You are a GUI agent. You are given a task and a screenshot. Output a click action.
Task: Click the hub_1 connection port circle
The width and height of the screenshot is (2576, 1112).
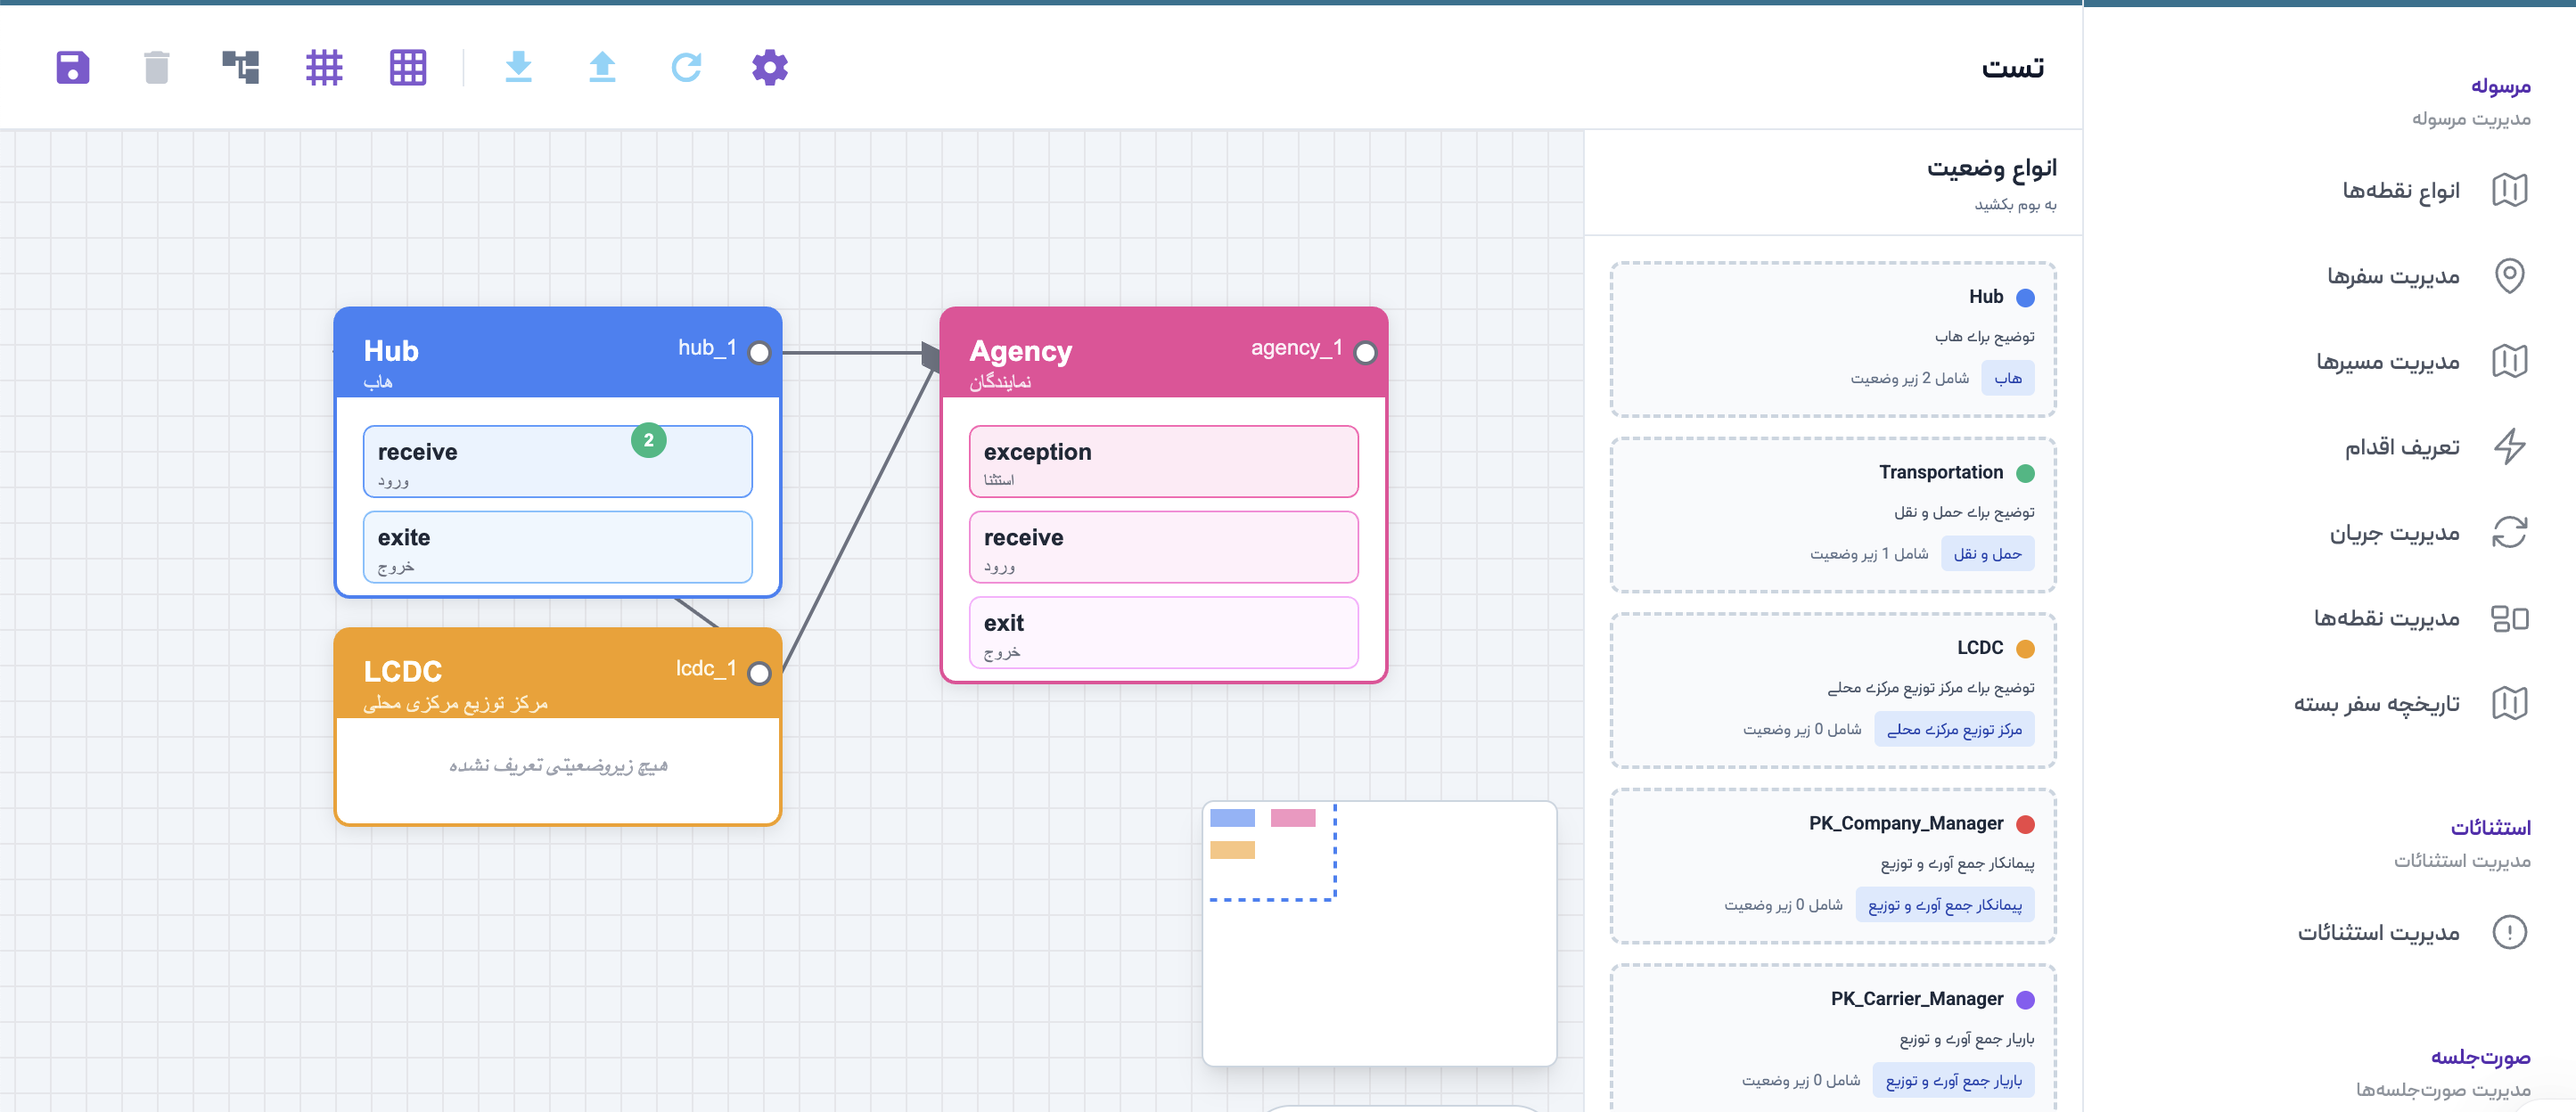click(759, 353)
